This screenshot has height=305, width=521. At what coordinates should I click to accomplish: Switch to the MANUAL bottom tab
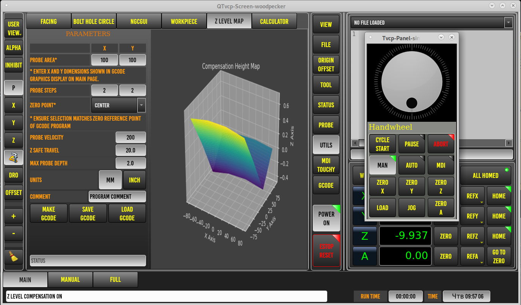click(70, 280)
